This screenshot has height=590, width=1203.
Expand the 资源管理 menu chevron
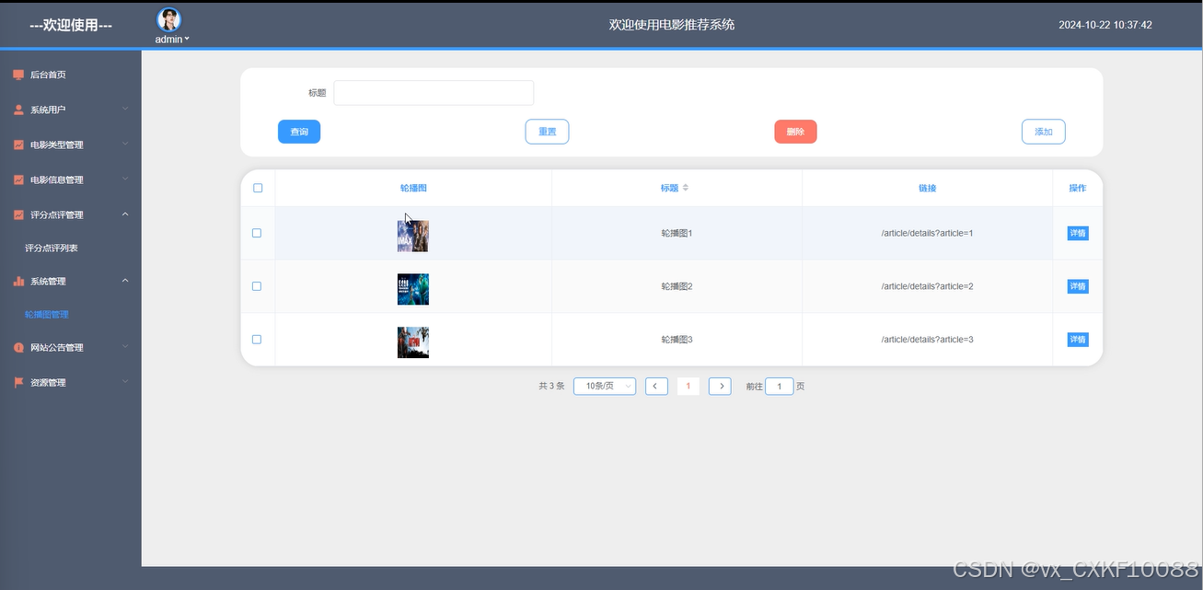click(x=125, y=382)
